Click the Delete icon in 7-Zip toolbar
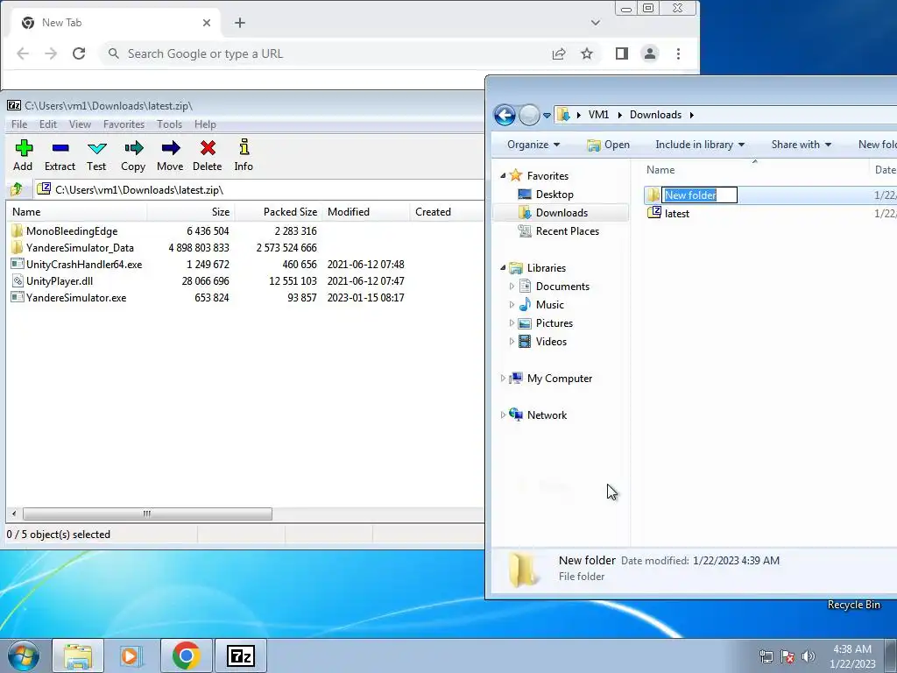The height and width of the screenshot is (673, 897). (x=208, y=149)
